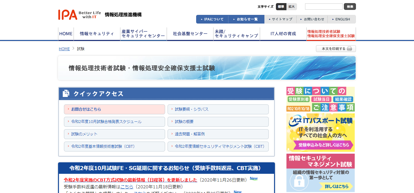Open お知らせ一覧 menu item

click(x=246, y=19)
